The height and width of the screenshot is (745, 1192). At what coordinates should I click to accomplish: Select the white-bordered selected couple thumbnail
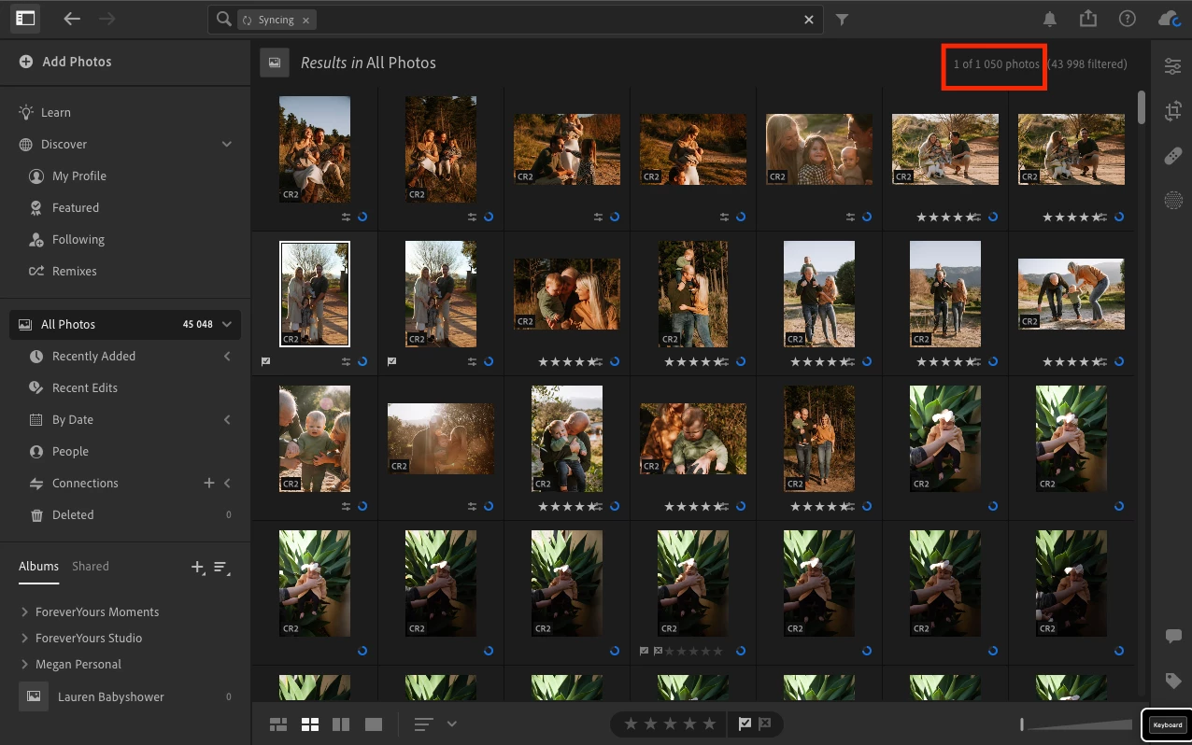tap(315, 293)
